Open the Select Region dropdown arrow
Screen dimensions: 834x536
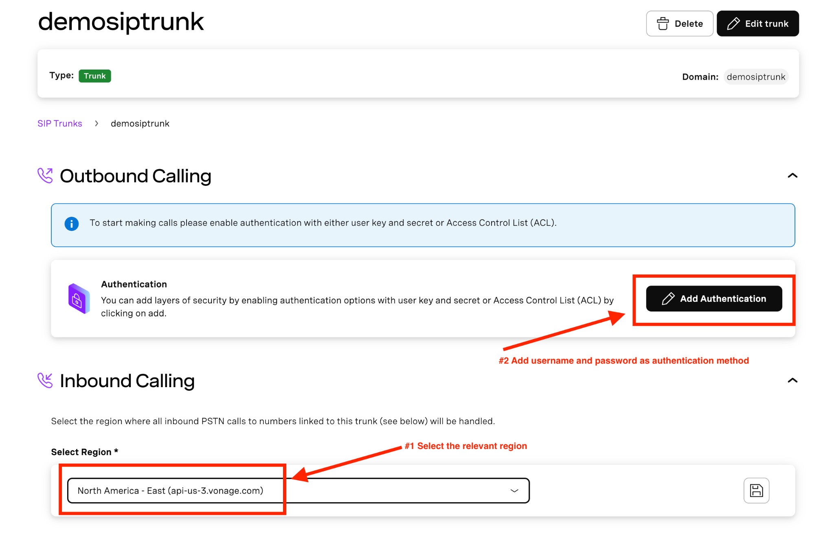[514, 490]
